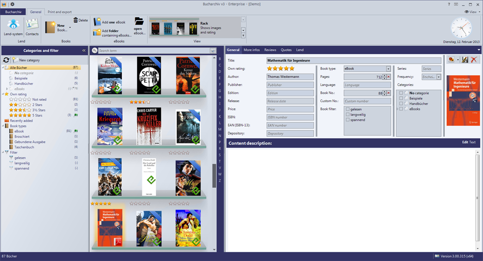The width and height of the screenshot is (483, 261).
Task: Click green flag next to 5 Stars
Action: coord(76,115)
